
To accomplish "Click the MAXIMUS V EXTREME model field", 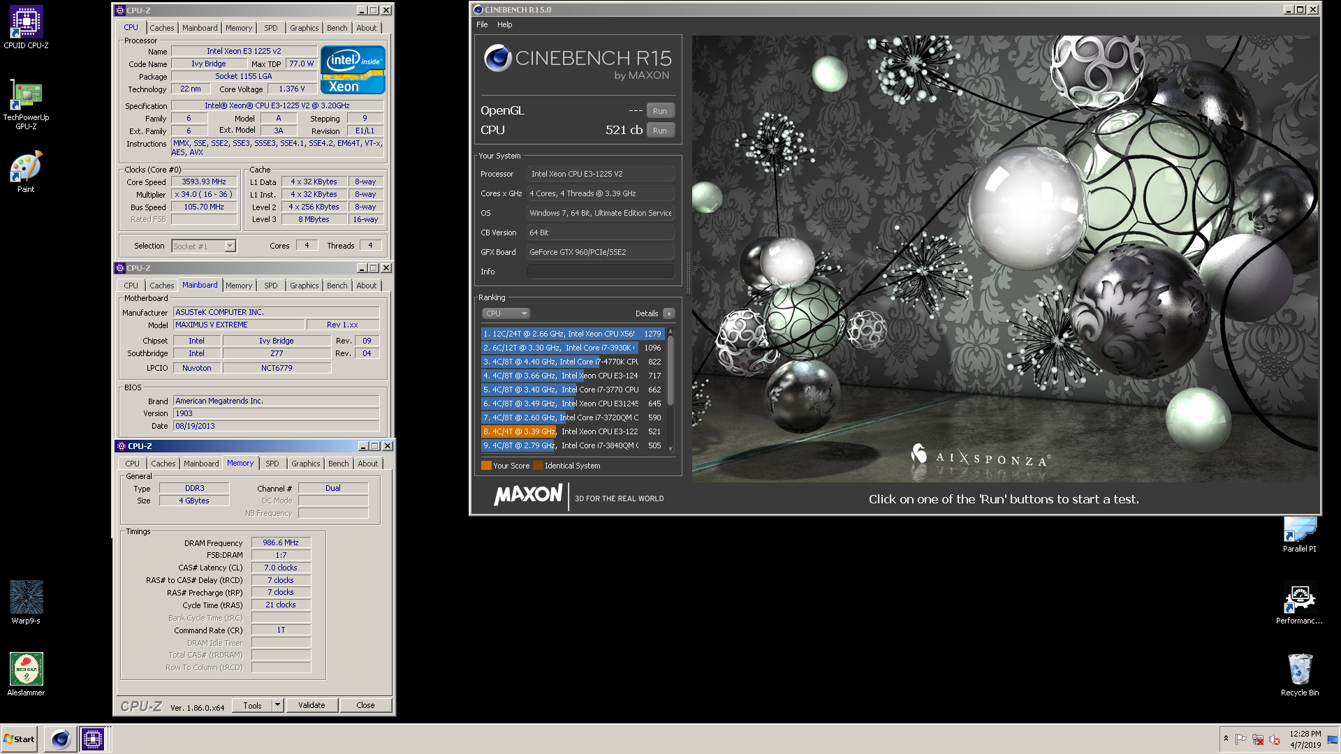I will pos(239,325).
